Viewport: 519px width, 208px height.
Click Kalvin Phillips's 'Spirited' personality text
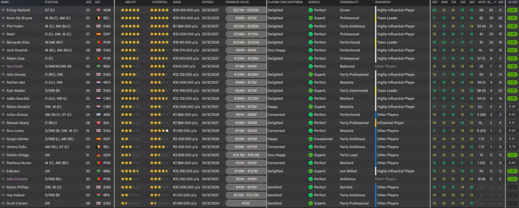tap(346, 187)
